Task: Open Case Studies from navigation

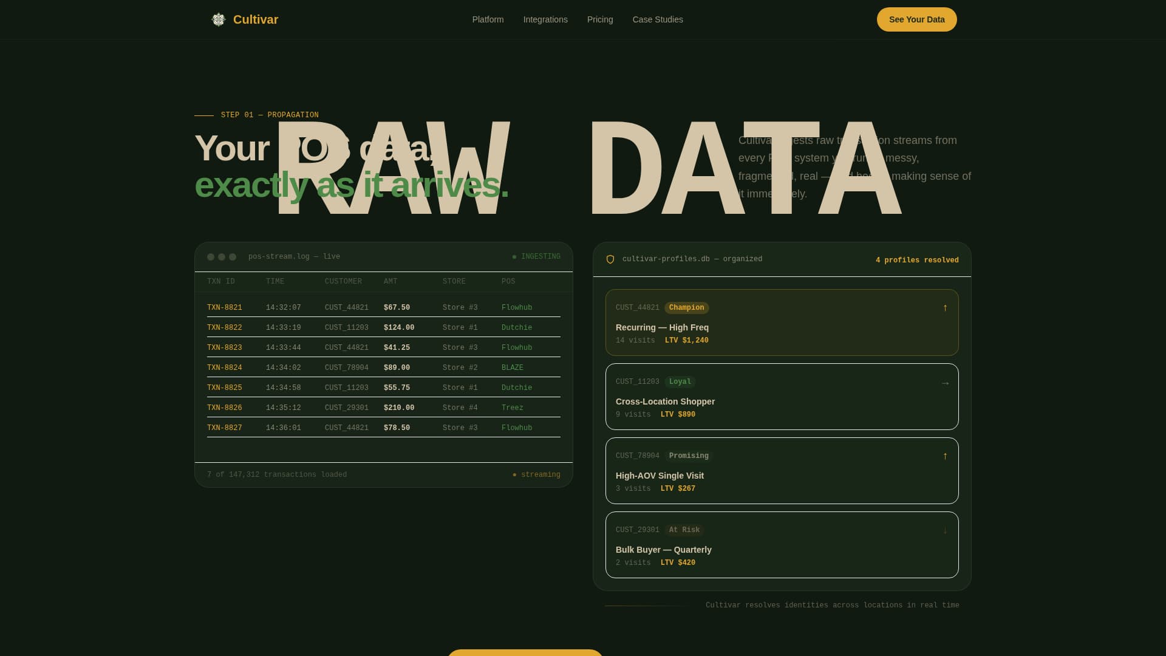Action: coord(658,19)
